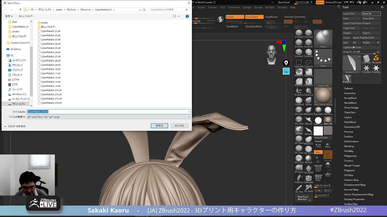This screenshot has height=217, width=387.
Task: Click the 保存(S) save button
Action: point(159,126)
